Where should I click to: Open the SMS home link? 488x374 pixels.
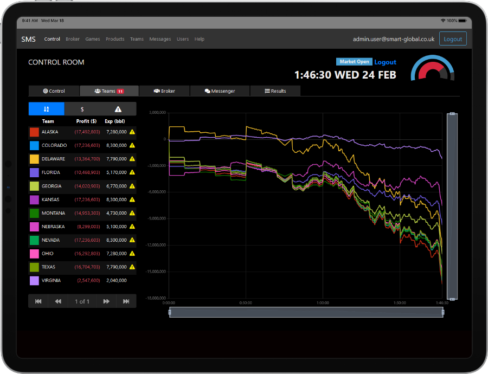coord(28,39)
